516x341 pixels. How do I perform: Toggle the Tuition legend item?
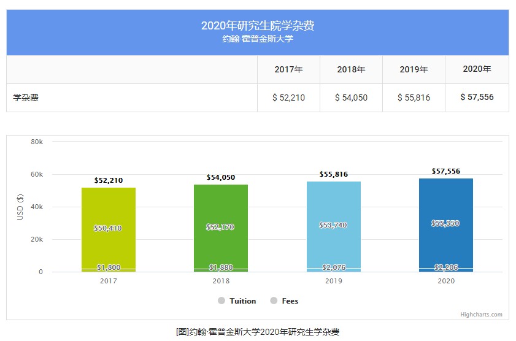click(x=242, y=301)
